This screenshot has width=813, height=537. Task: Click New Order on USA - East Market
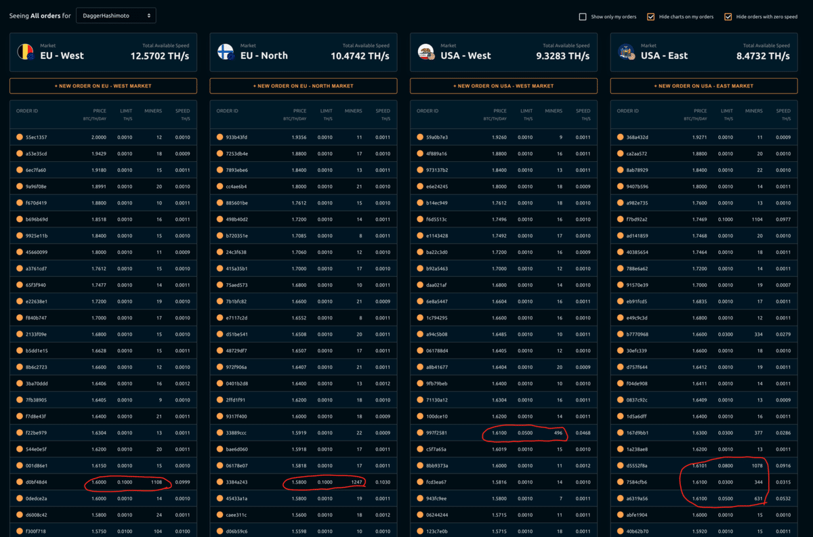[x=704, y=86]
